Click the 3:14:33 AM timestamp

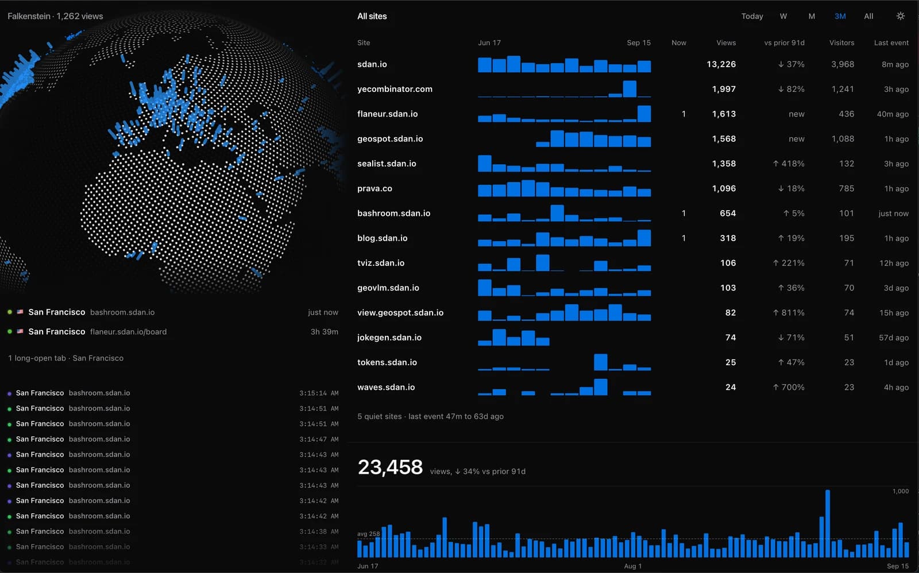[319, 547]
